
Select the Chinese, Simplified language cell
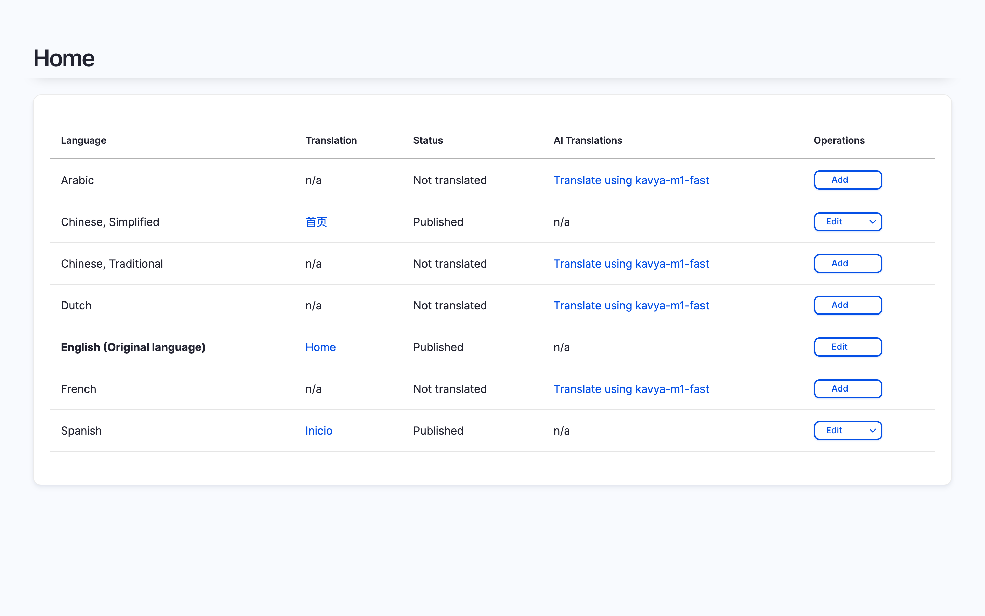point(110,222)
